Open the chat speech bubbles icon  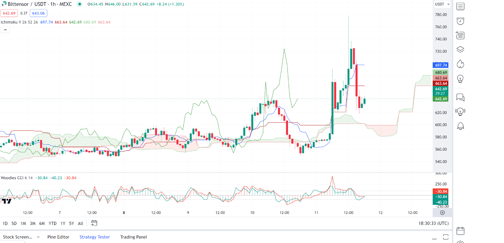pos(460,98)
